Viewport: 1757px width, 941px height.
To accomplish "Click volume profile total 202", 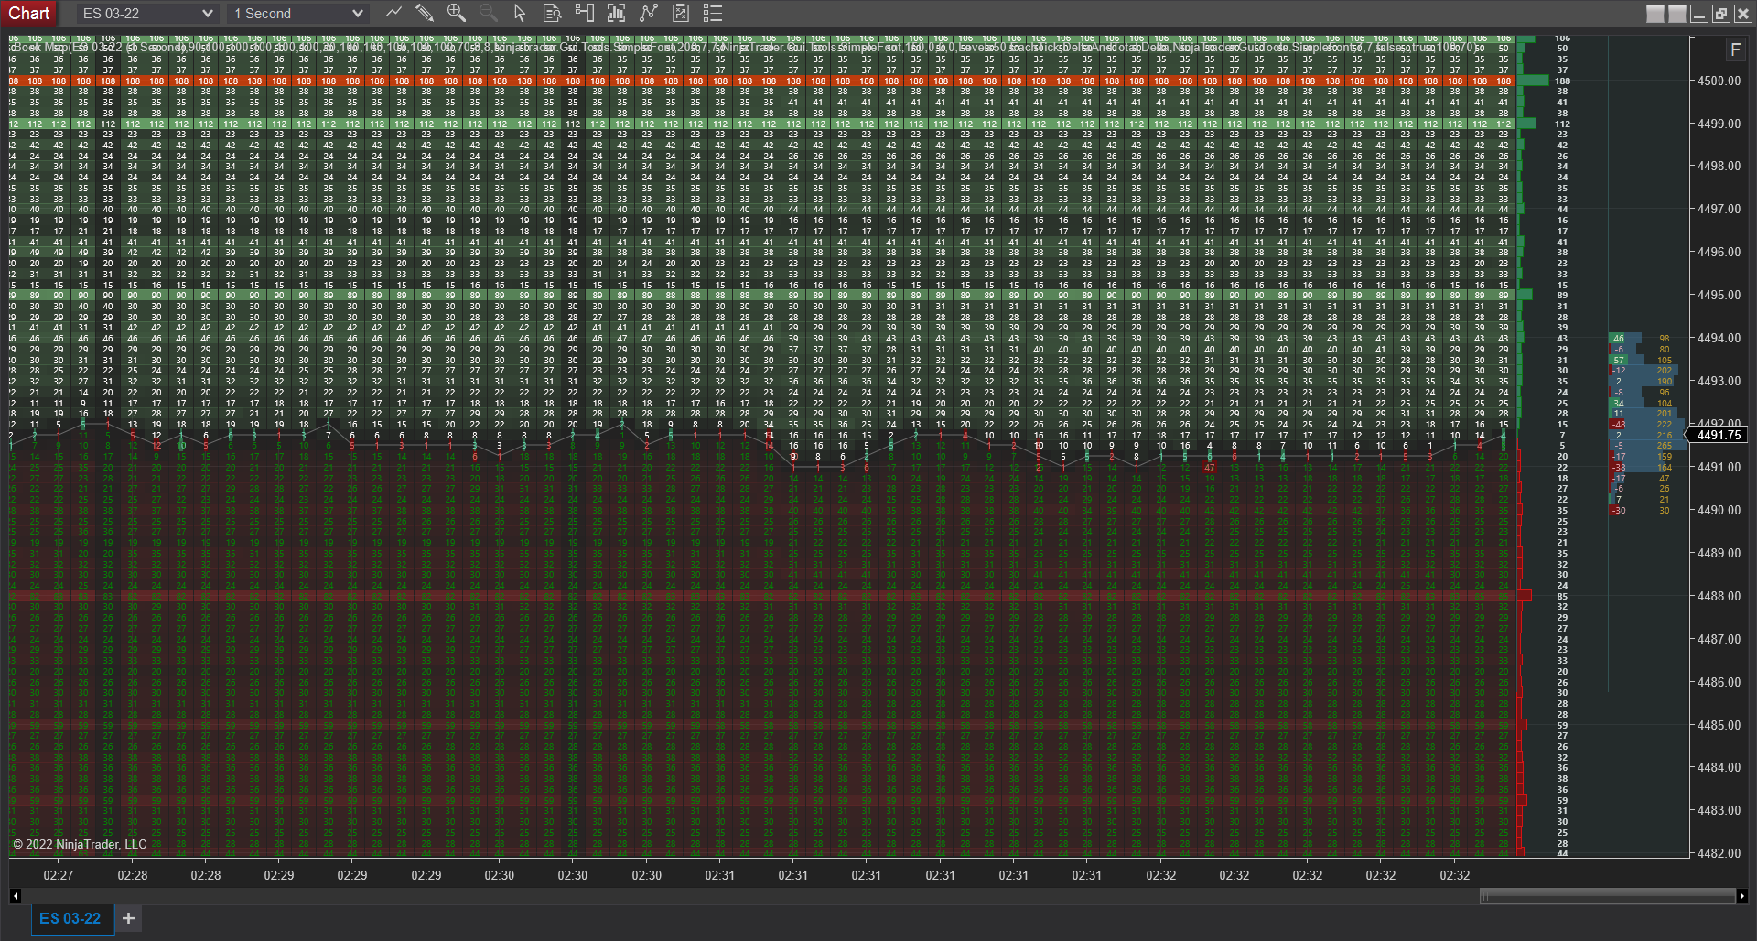I will (1664, 371).
